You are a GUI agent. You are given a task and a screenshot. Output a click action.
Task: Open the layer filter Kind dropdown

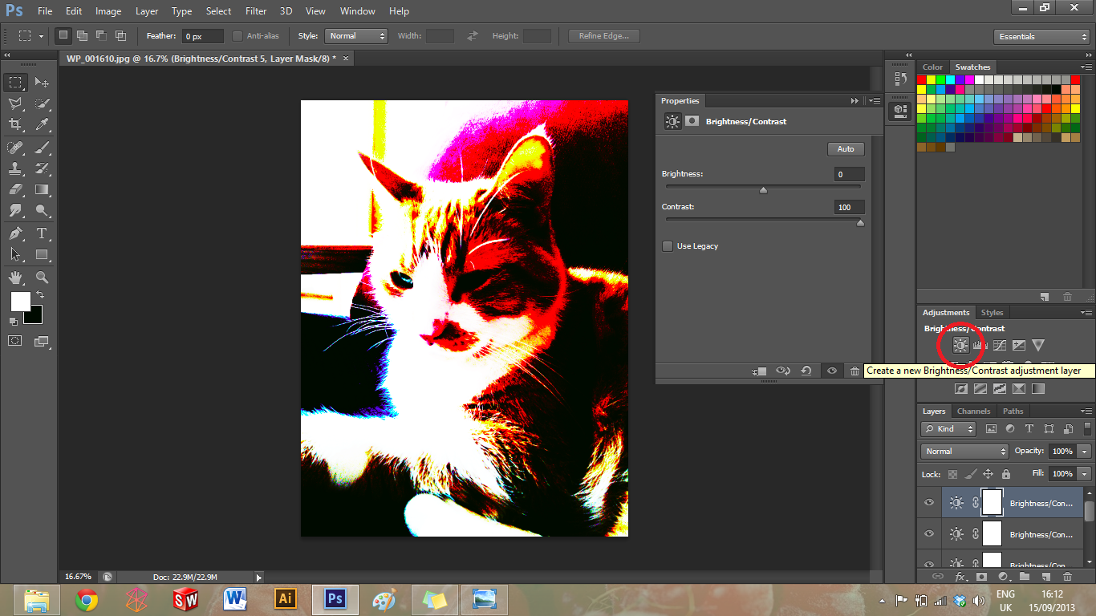948,429
